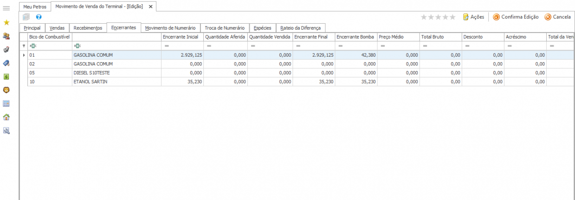Click the grid columns icon beside help

[26, 17]
